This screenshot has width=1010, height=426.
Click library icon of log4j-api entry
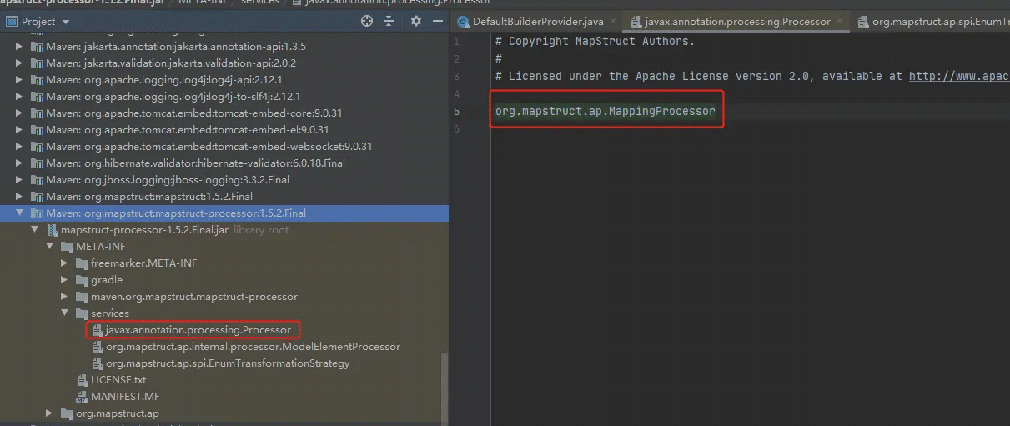(x=37, y=80)
